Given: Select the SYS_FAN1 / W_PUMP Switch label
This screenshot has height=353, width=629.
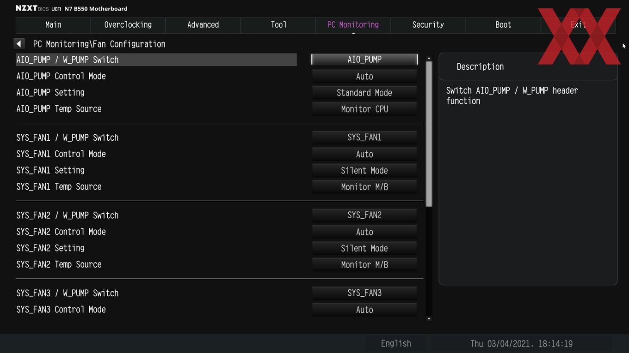Looking at the screenshot, I should click(68, 138).
